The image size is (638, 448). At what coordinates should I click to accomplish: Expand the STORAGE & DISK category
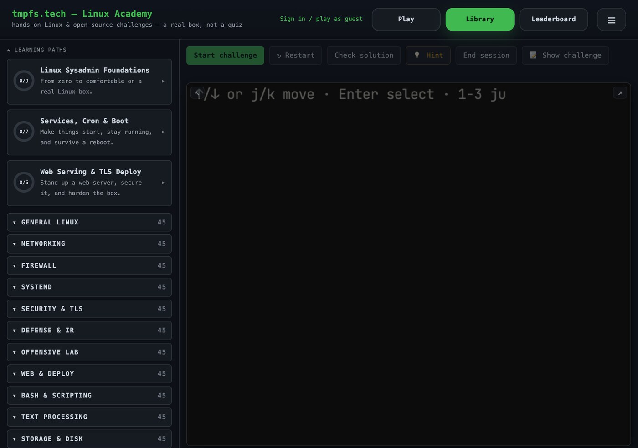coord(89,439)
